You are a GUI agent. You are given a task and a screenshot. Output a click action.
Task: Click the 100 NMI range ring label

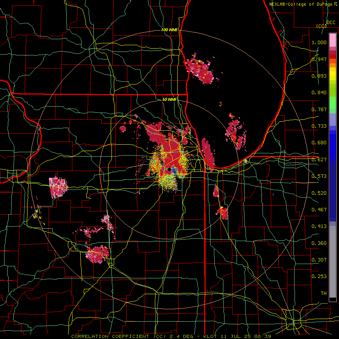[169, 30]
